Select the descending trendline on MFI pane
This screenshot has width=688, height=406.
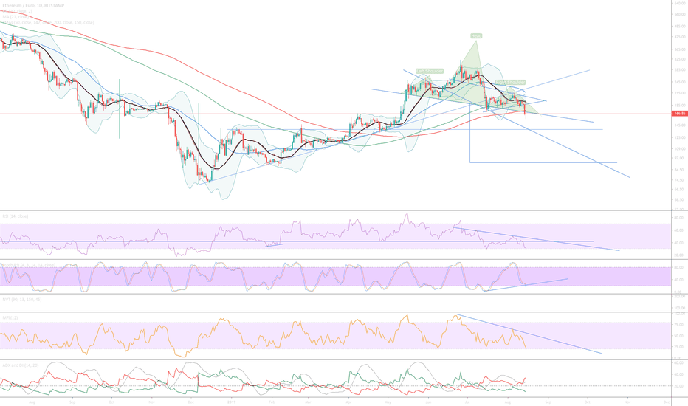529,334
